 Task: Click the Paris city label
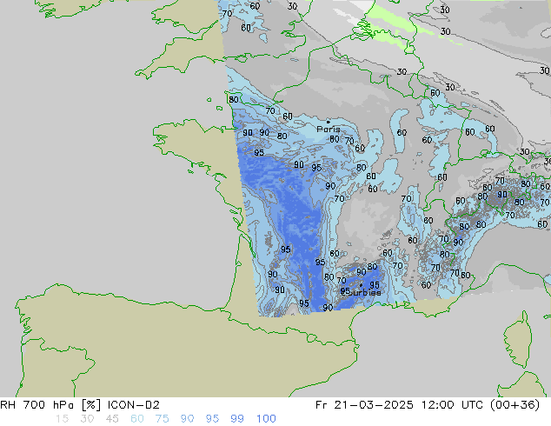point(329,129)
